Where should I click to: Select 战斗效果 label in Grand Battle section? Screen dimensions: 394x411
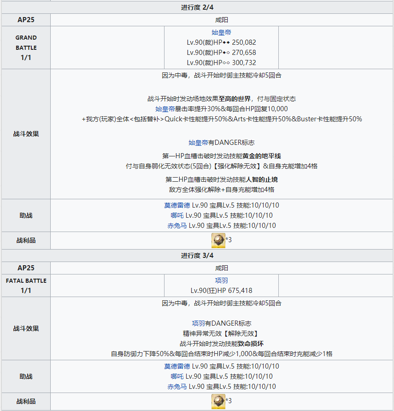point(26,134)
